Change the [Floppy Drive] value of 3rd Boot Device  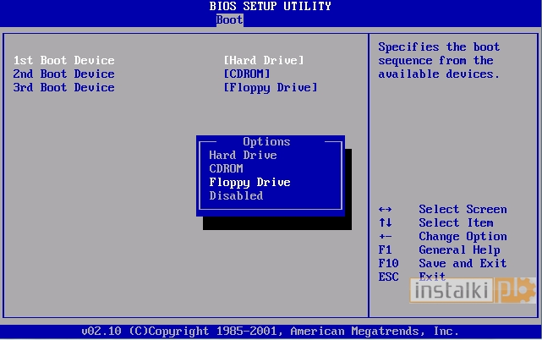(x=271, y=87)
